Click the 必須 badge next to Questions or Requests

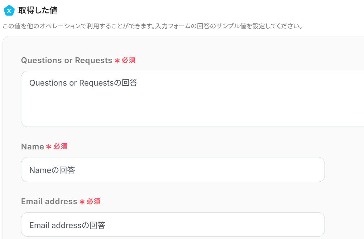pos(129,60)
